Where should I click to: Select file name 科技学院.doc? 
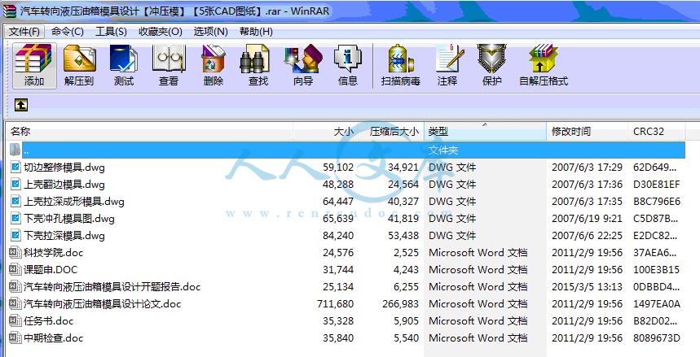pyautogui.click(x=54, y=253)
